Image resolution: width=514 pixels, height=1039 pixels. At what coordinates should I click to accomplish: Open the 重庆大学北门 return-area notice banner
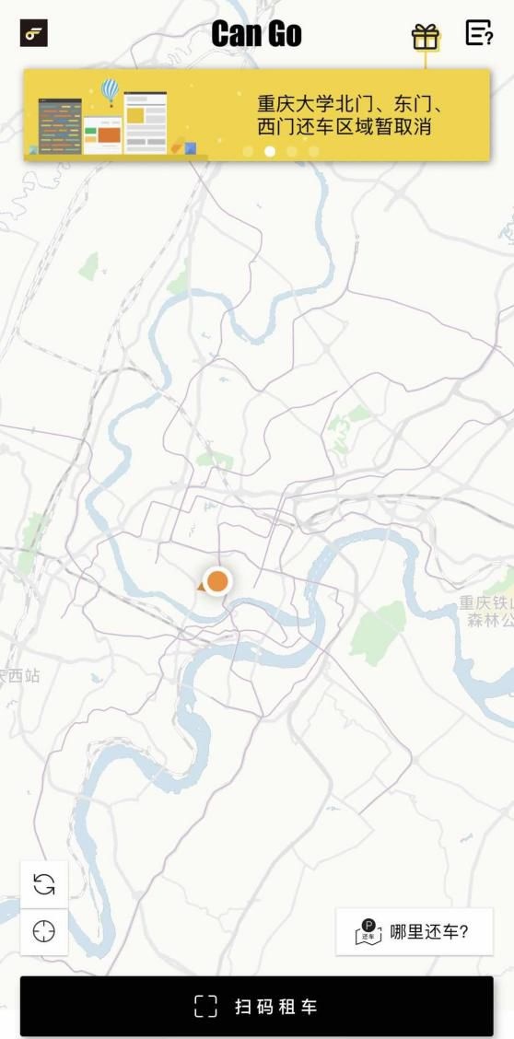point(257,115)
